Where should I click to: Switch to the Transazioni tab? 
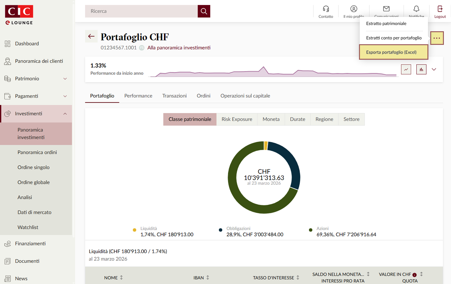[174, 96]
